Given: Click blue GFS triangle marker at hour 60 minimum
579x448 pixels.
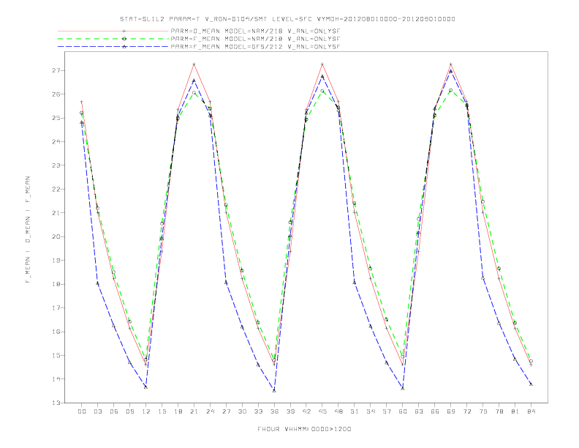Looking at the screenshot, I should click(403, 388).
